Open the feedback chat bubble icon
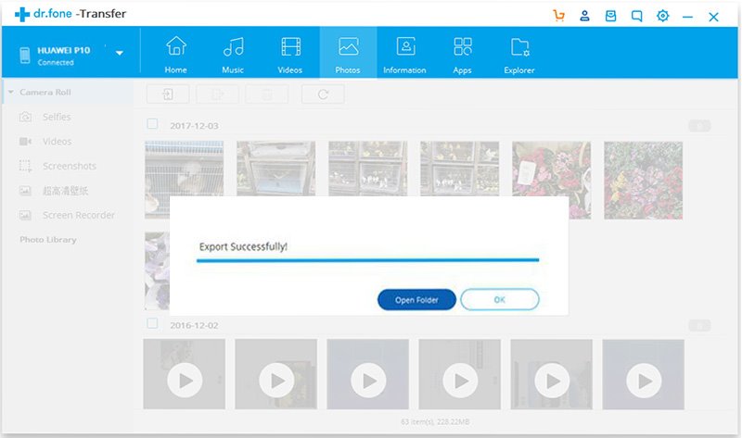 [637, 16]
